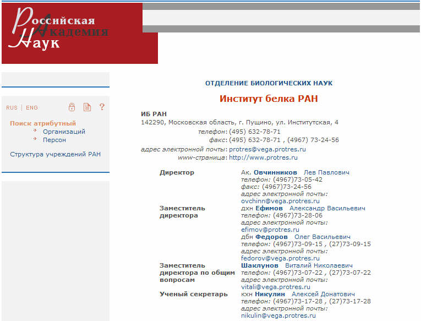Open the document page icon in the sidebar

(x=87, y=107)
